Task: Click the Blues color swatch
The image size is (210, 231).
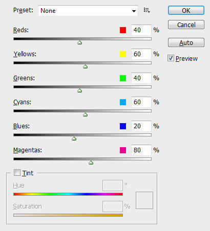Action: [x=123, y=126]
